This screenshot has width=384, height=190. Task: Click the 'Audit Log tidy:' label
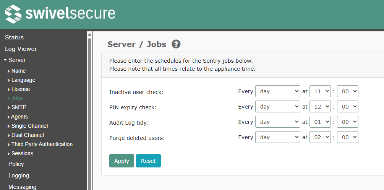coord(129,123)
